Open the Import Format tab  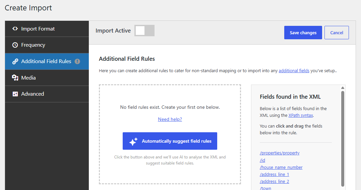tap(47, 29)
